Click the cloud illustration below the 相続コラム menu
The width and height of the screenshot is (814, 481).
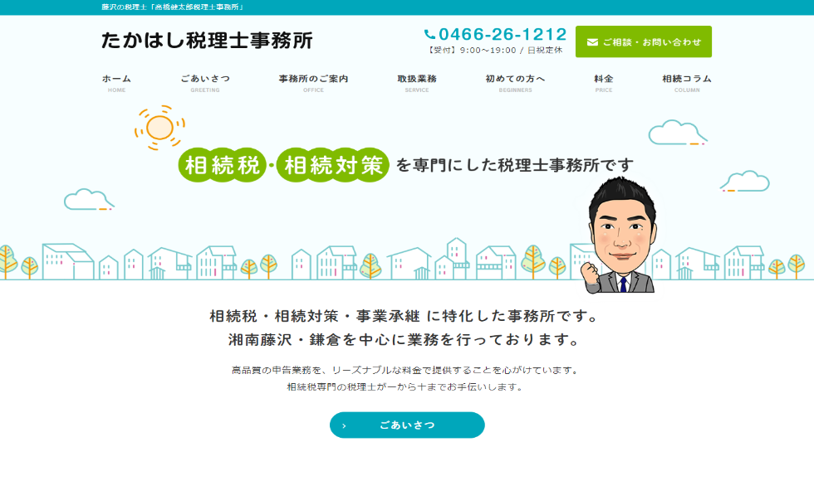coord(677,133)
